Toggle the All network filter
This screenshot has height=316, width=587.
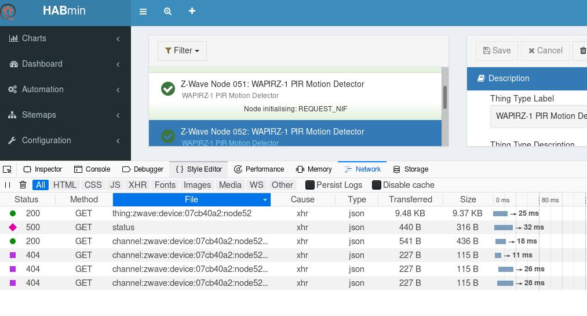pyautogui.click(x=41, y=185)
